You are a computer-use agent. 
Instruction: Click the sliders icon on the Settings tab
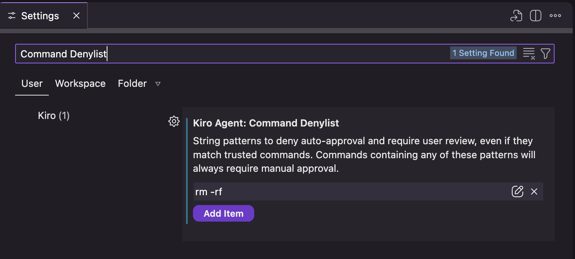(11, 15)
